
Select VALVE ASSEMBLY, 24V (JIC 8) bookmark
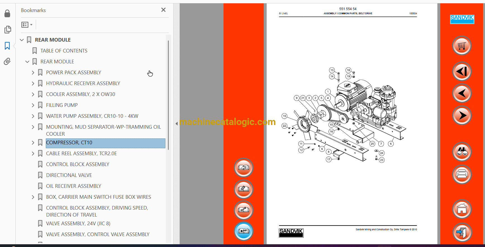(x=78, y=224)
